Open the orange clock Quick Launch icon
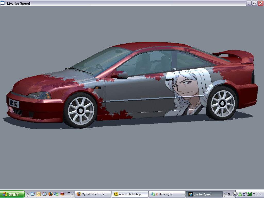Image resolution: width=264 pixels, height=198 pixels. click(39, 194)
